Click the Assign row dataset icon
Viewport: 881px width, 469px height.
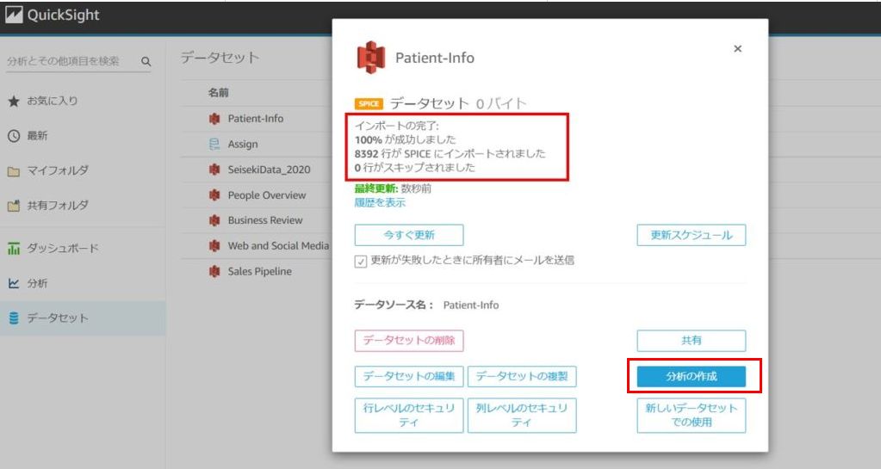click(214, 145)
